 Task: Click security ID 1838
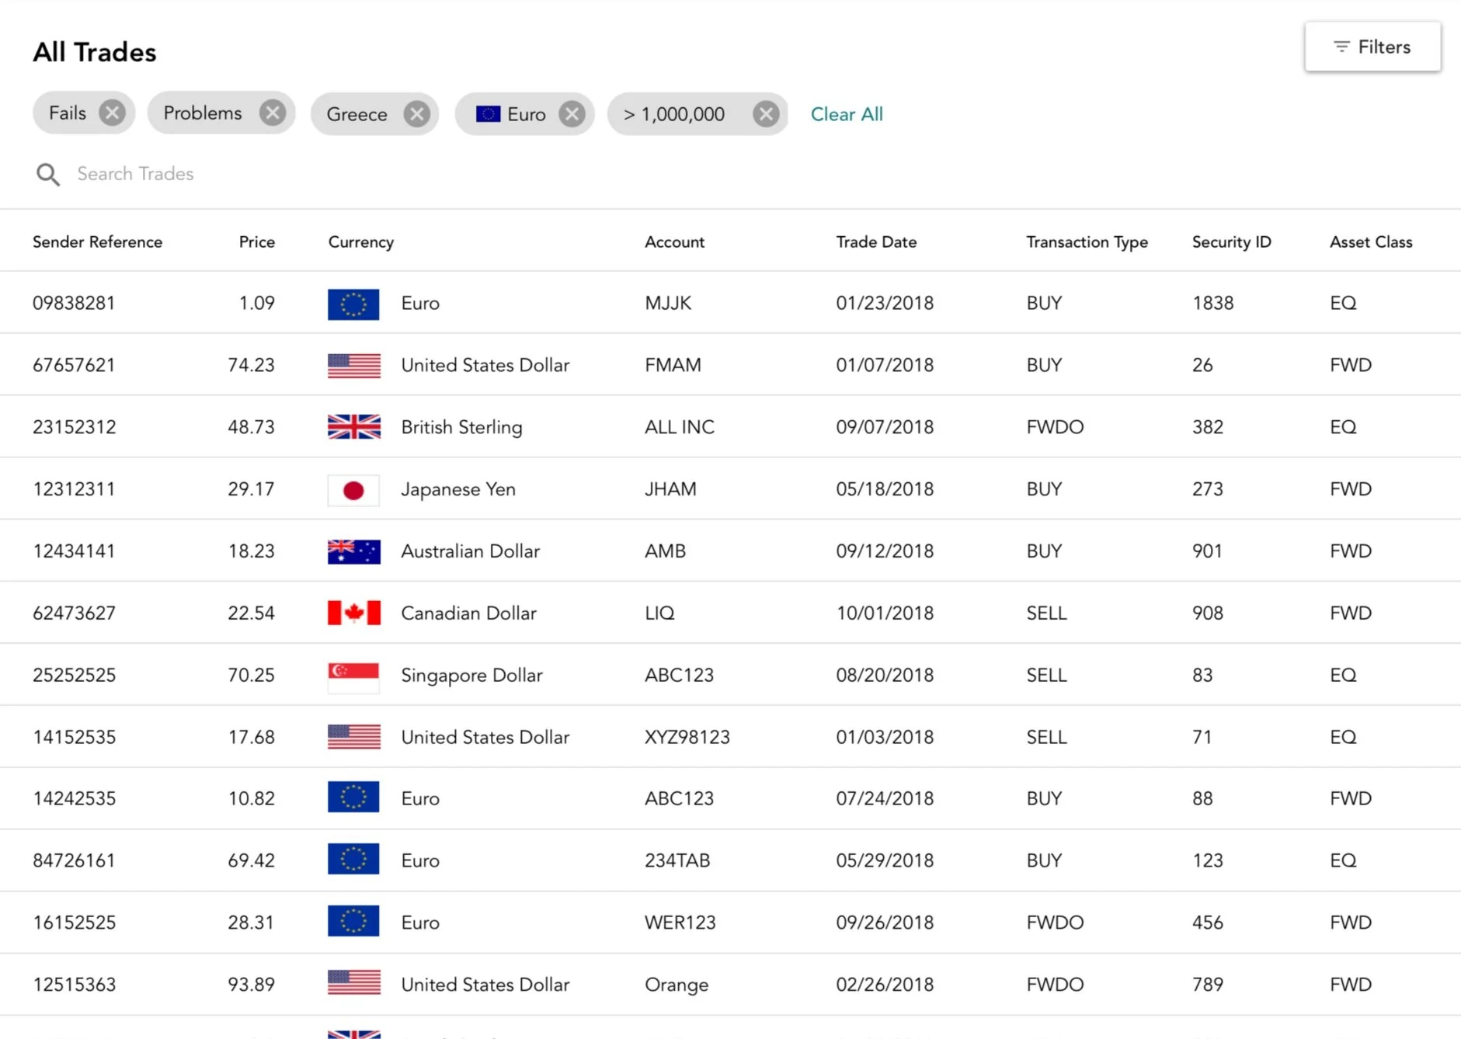click(1212, 303)
